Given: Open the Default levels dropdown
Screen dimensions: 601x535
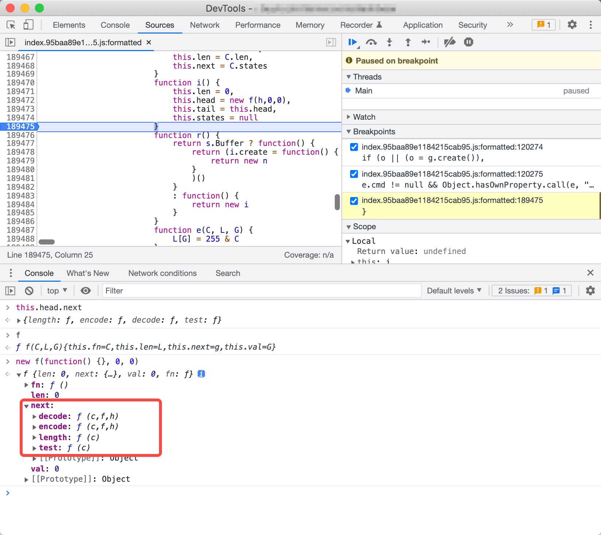Looking at the screenshot, I should point(454,290).
